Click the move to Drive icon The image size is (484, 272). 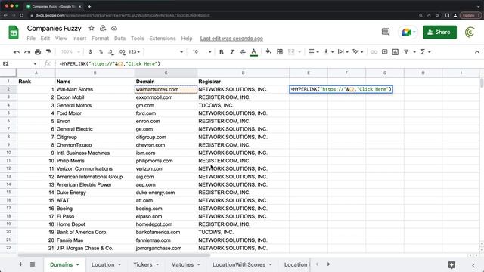[103, 28]
